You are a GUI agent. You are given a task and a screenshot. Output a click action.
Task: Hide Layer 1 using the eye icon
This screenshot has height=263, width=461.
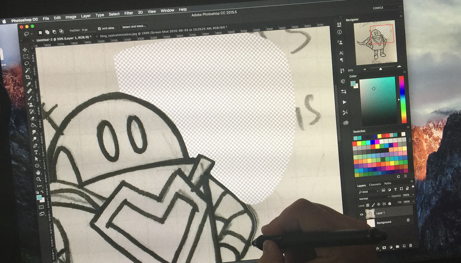[x=362, y=214]
